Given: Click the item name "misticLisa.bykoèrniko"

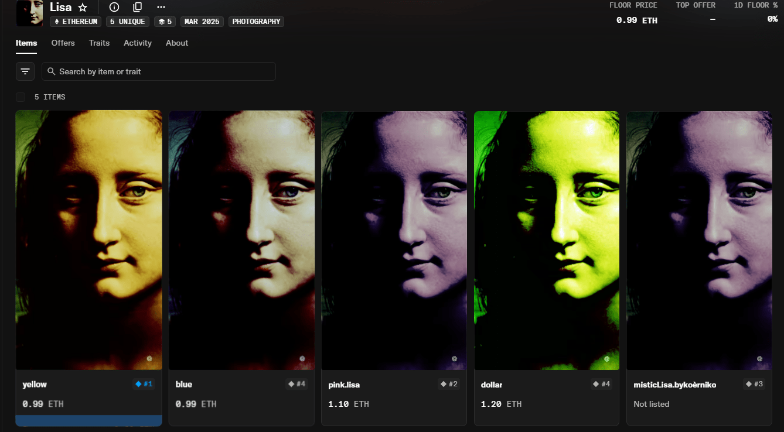Looking at the screenshot, I should (x=675, y=385).
